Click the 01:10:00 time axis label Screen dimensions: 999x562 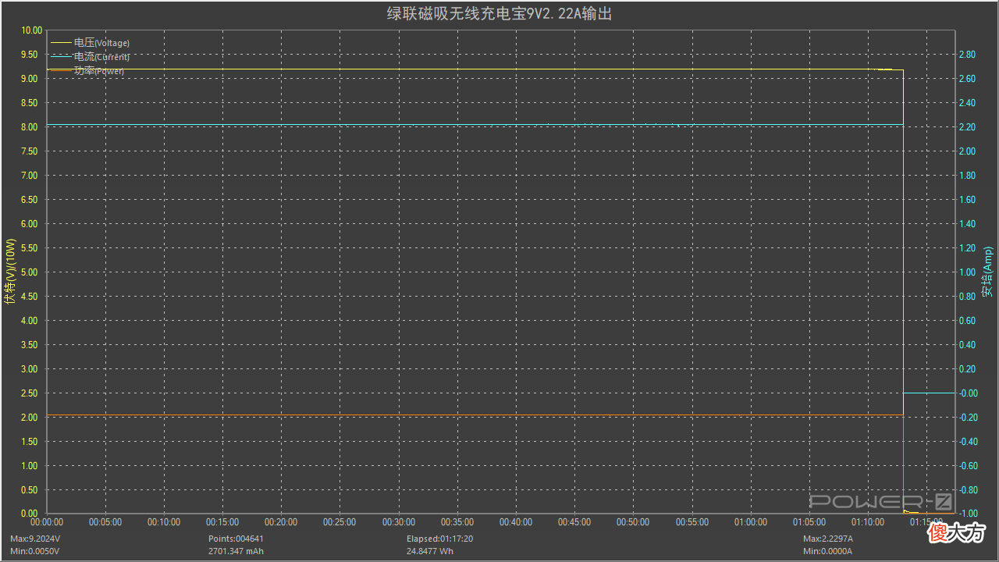tap(867, 523)
